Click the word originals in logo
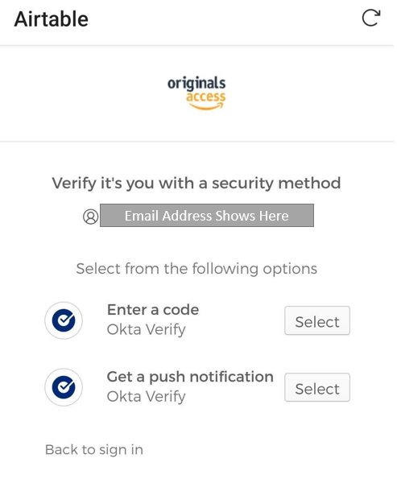This screenshot has height=483, width=397. click(x=196, y=83)
